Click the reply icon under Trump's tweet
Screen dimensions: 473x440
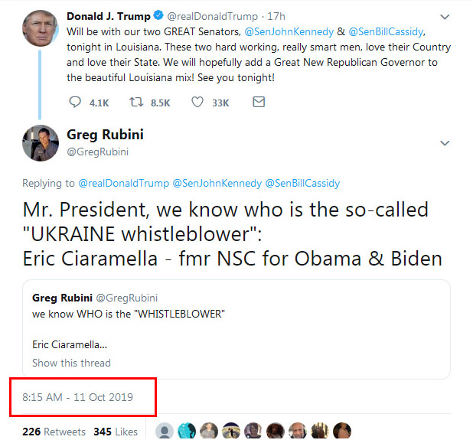[x=75, y=102]
